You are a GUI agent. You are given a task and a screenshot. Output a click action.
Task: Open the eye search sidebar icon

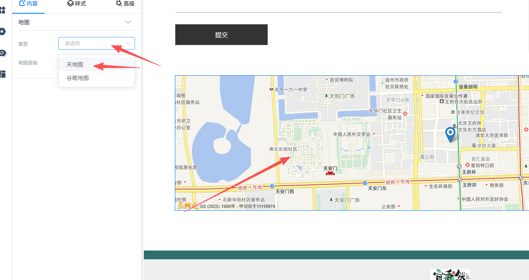(x=2, y=53)
